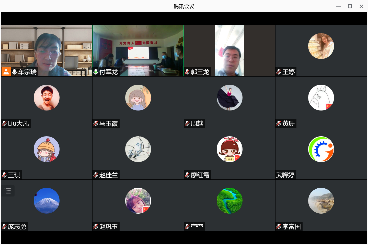The image size is (368, 245).
Task: Click the orange host icon beside 车宗瑞
Action: (x=6, y=72)
